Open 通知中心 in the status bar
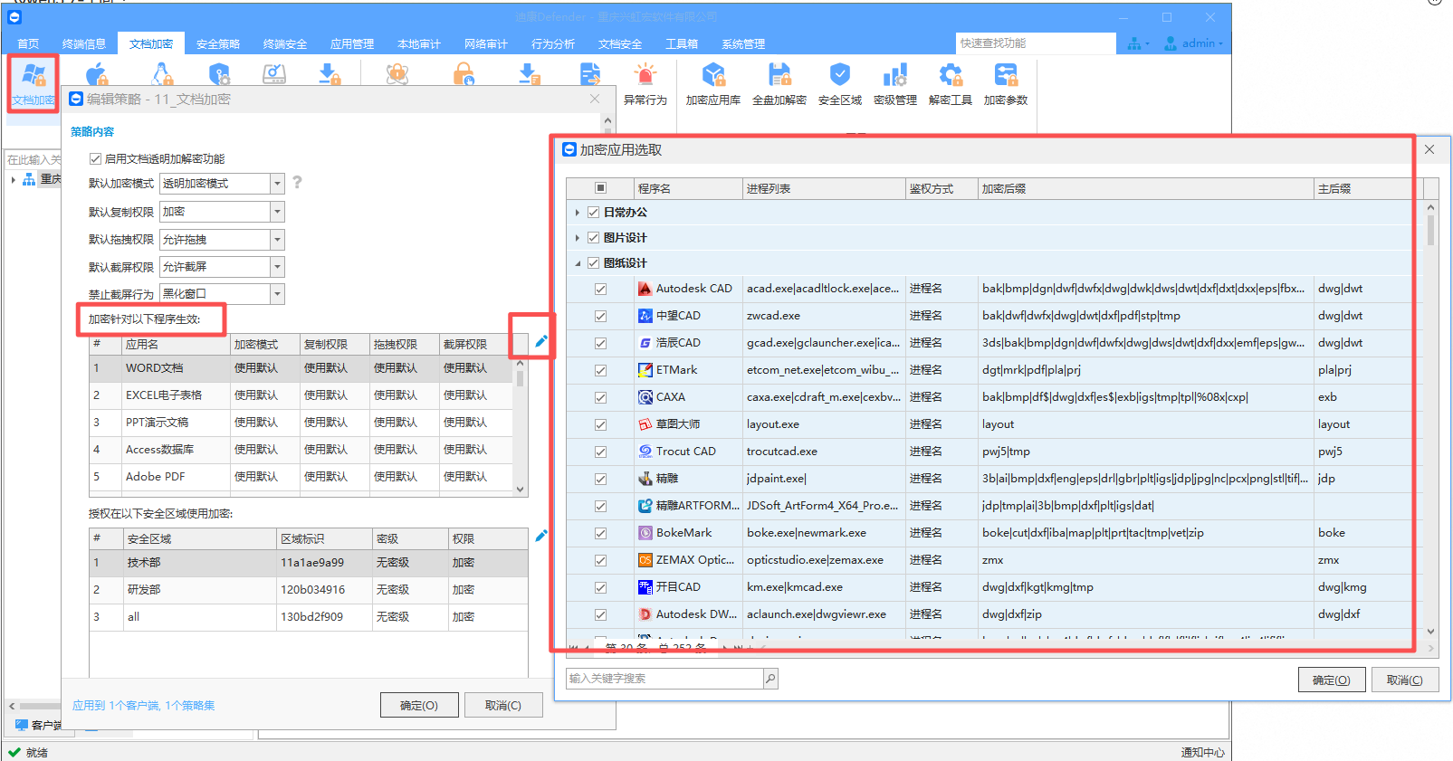1453x761 pixels. coord(1202,753)
